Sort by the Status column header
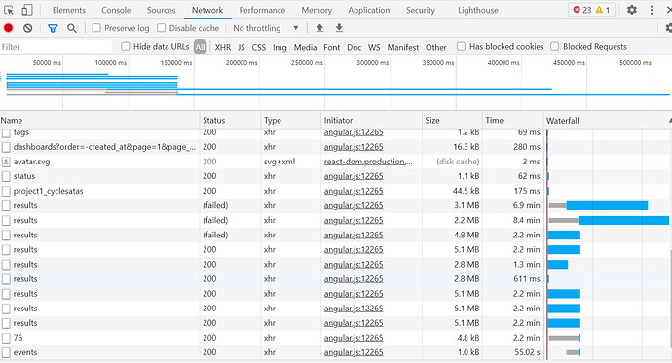The width and height of the screenshot is (672, 363). coord(230,121)
